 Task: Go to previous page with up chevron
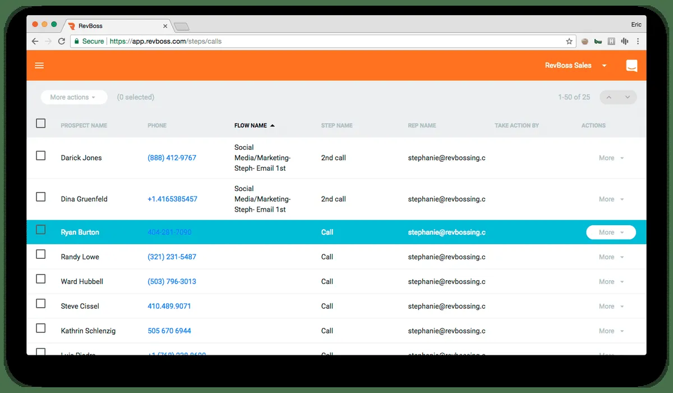coord(609,97)
